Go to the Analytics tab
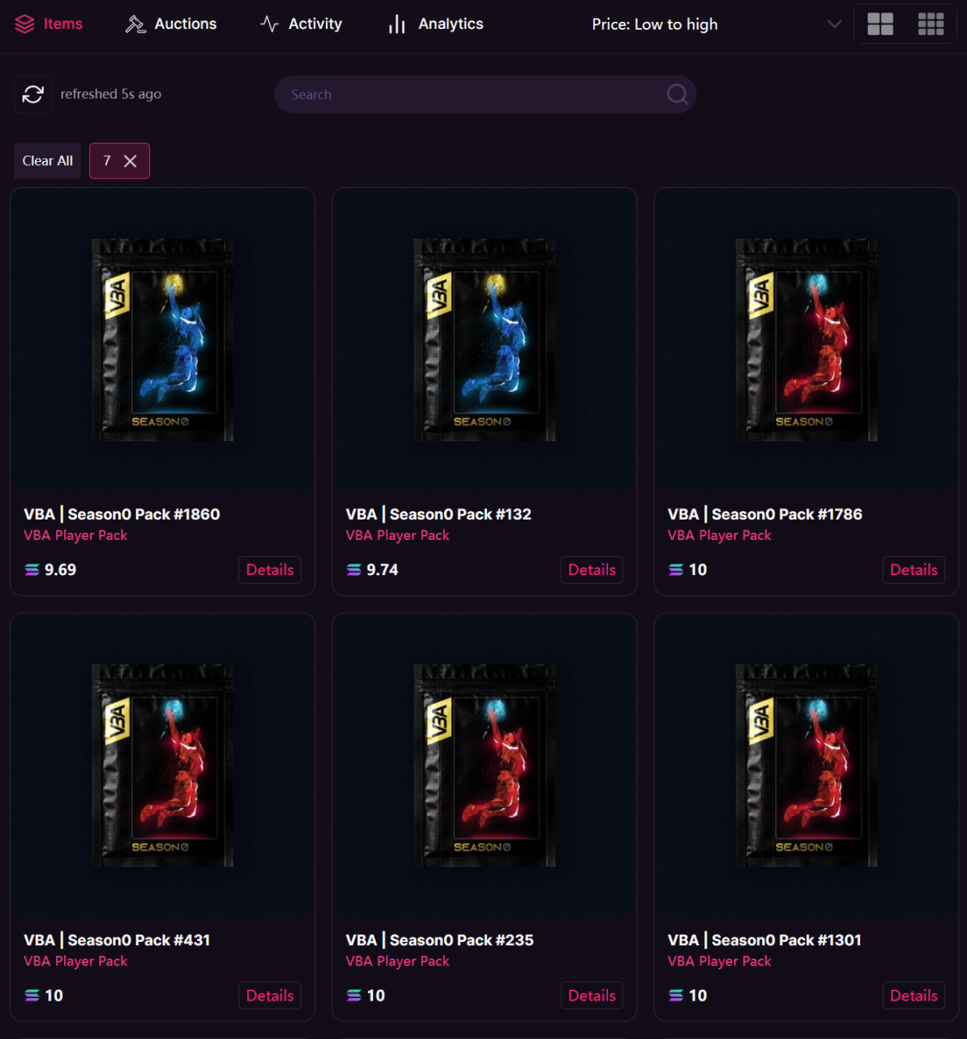Image resolution: width=967 pixels, height=1039 pixels. click(436, 24)
